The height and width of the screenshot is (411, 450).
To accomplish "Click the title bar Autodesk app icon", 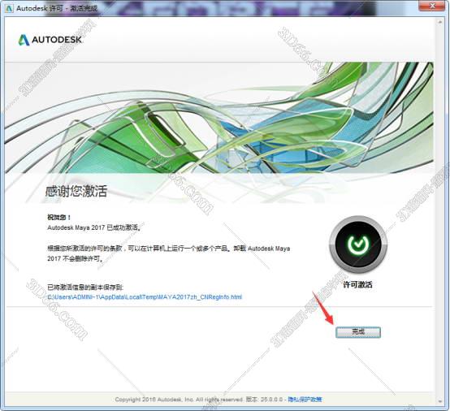I will [9, 8].
